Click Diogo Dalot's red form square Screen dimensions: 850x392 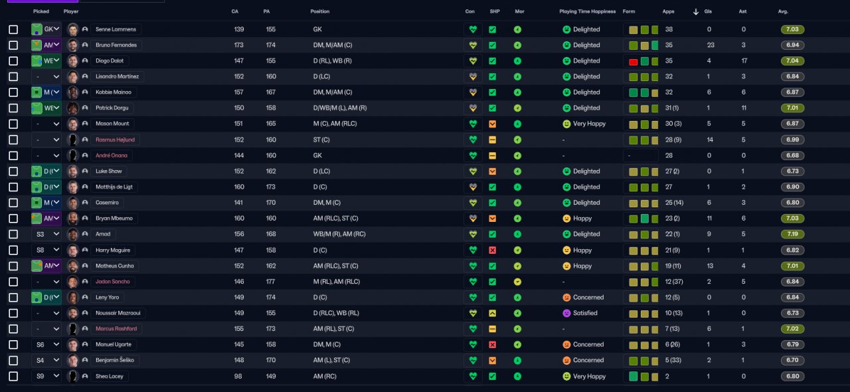(633, 61)
